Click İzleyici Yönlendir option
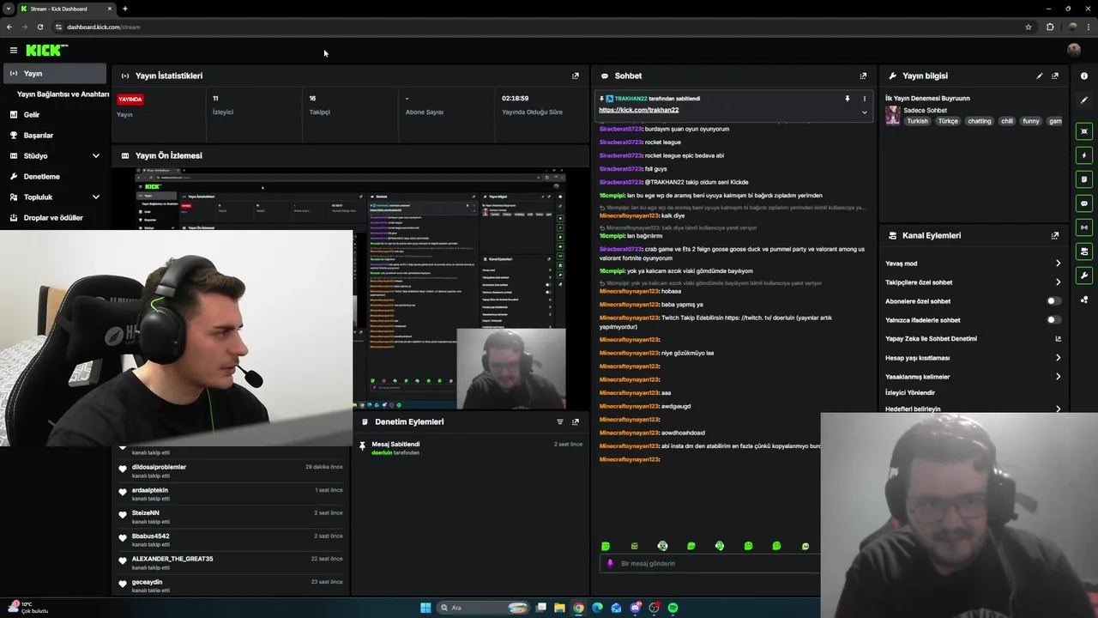Viewport: 1098px width, 618px height. click(x=910, y=393)
